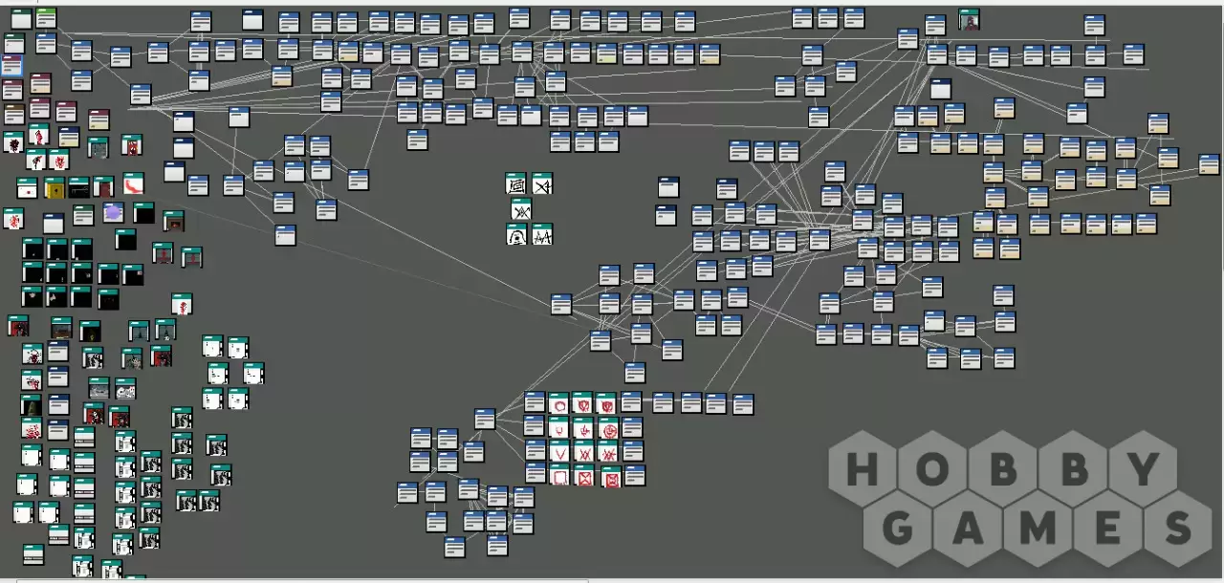Image resolution: width=1224 pixels, height=583 pixels.
Task: Click the yellow door thumbnail node
Action: 55,188
